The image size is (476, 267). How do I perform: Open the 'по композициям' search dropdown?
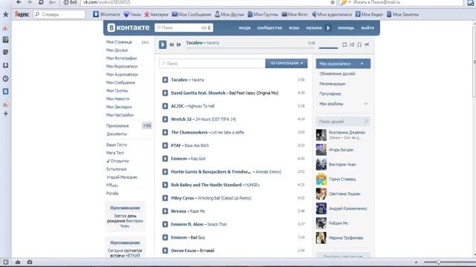coord(286,63)
